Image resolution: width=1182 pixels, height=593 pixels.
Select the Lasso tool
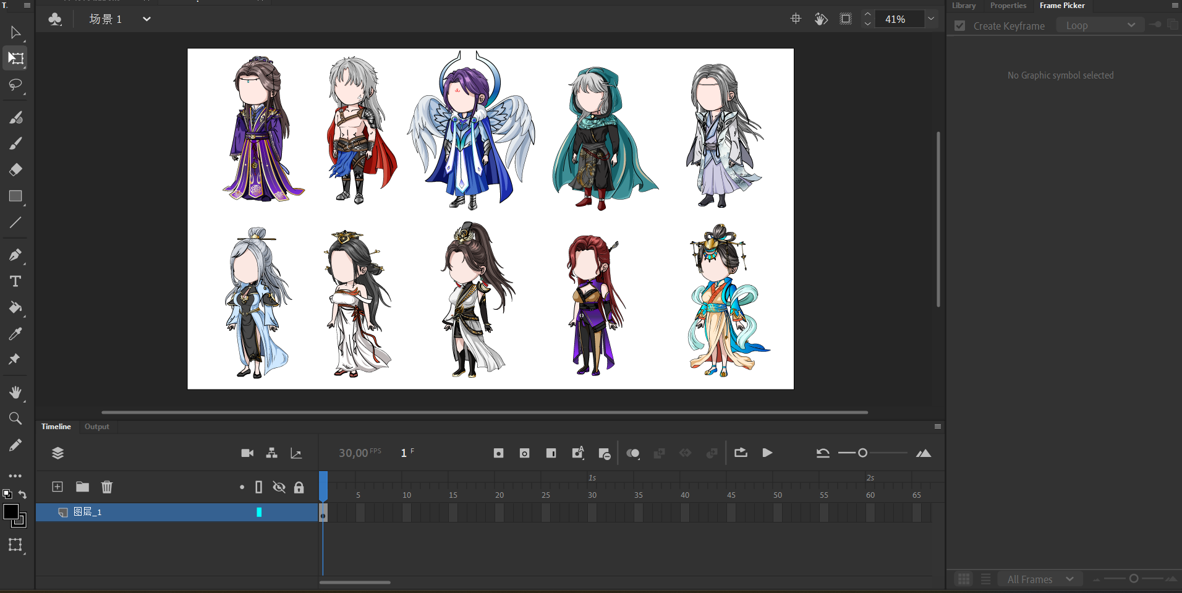15,85
